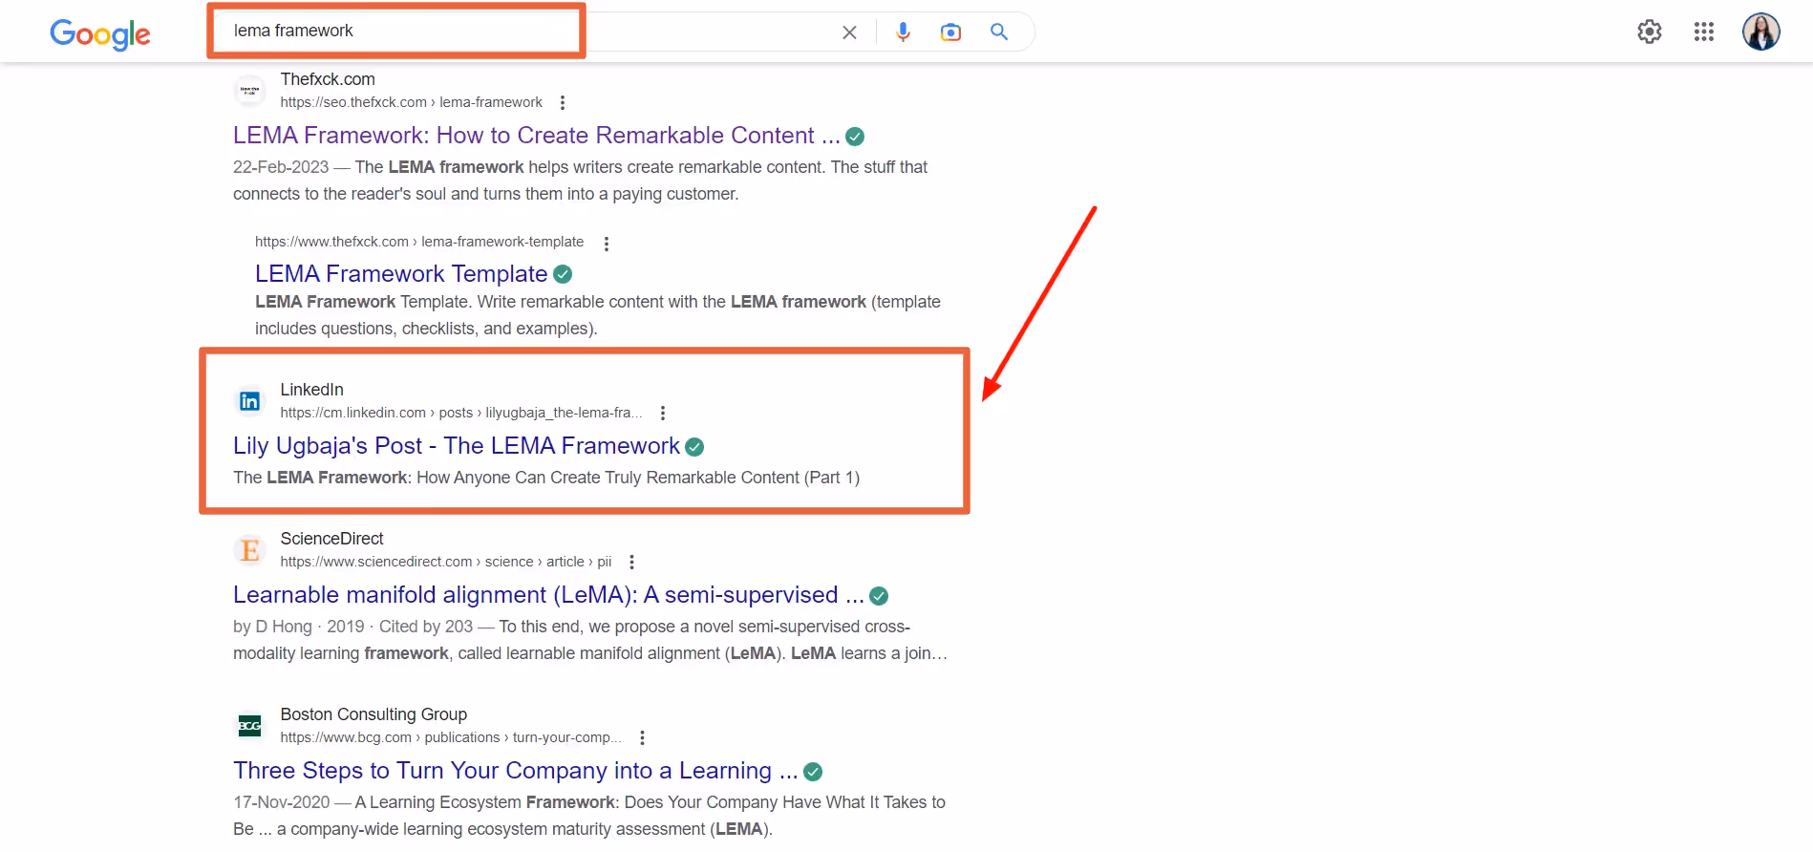Open the Google apps grid
Image resolution: width=1813 pixels, height=852 pixels.
[x=1704, y=32]
